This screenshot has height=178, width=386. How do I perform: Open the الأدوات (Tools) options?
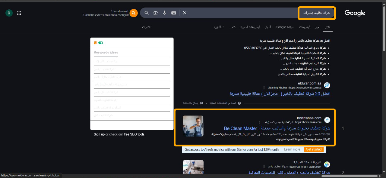click(x=146, y=27)
